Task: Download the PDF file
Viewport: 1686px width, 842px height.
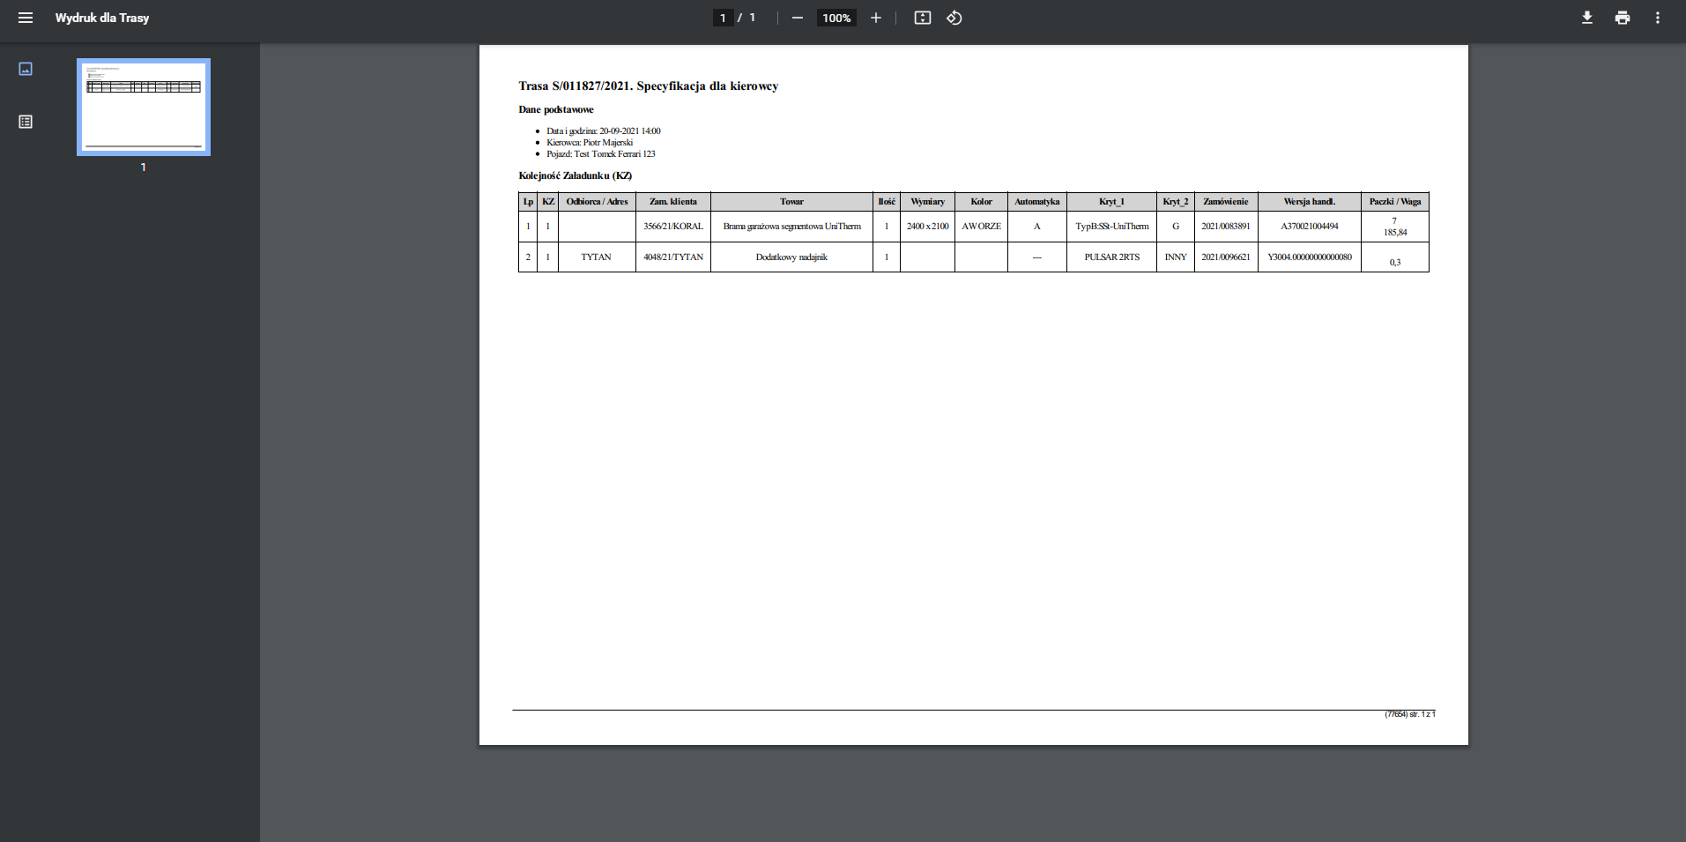Action: [1587, 18]
